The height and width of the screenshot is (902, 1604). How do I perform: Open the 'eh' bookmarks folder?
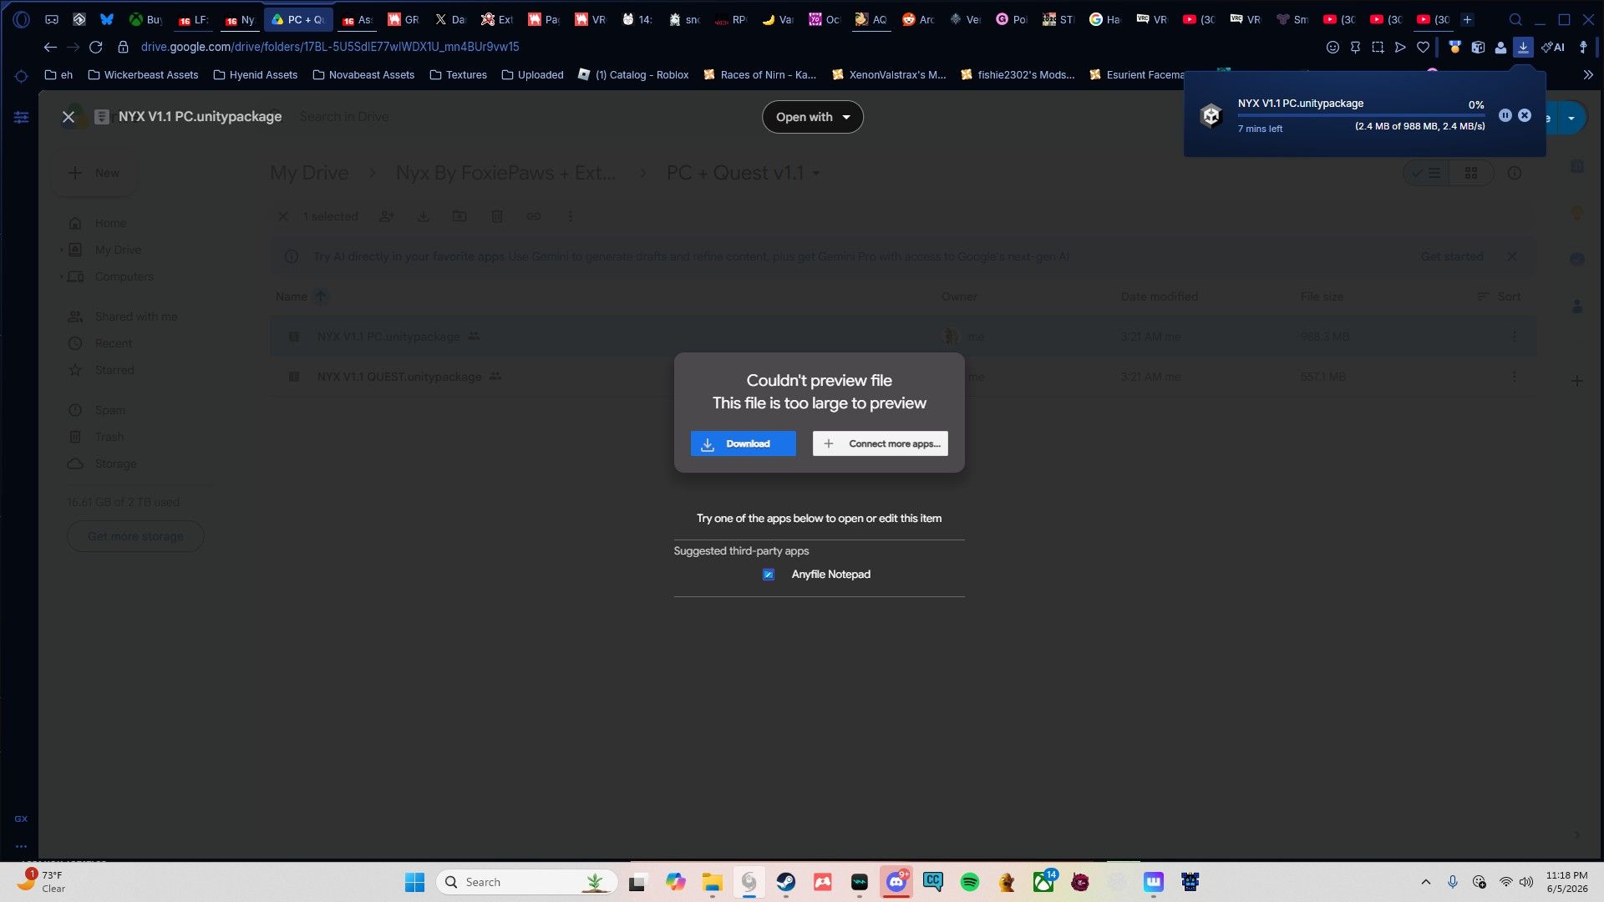58,75
